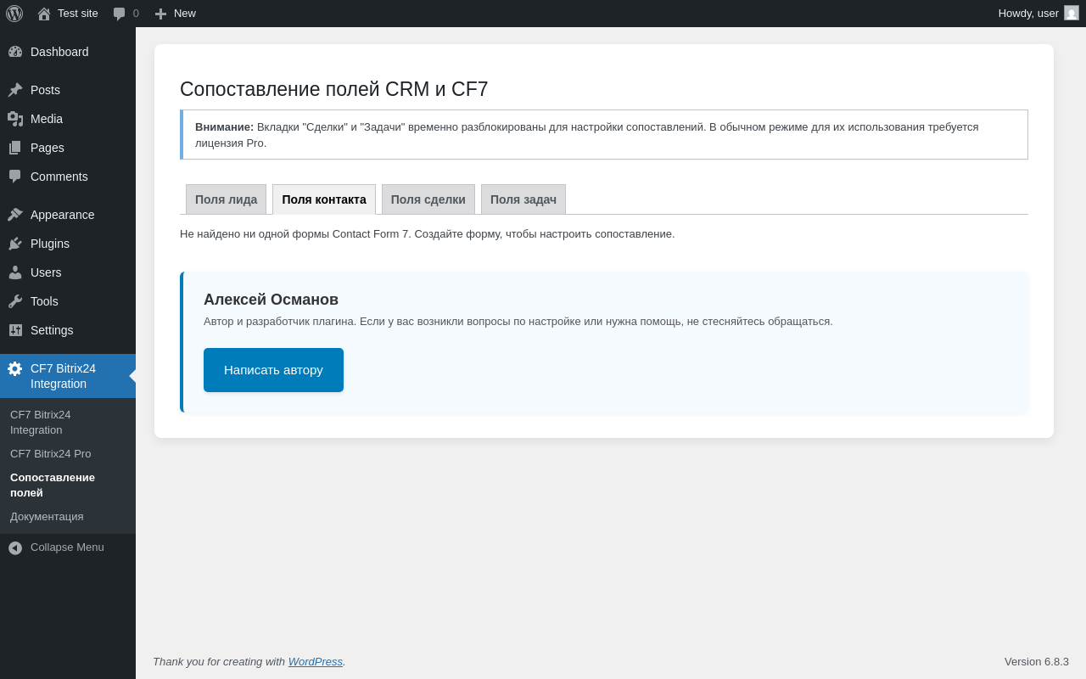1086x679 pixels.
Task: Collapse the admin sidebar menu
Action: click(68, 547)
